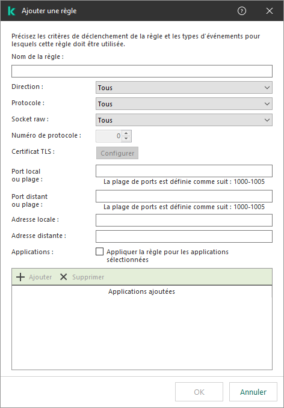
Task: Focus the Nom de la règle field
Action: (x=142, y=72)
